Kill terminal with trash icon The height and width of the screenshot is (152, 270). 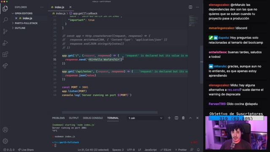[x=183, y=118]
